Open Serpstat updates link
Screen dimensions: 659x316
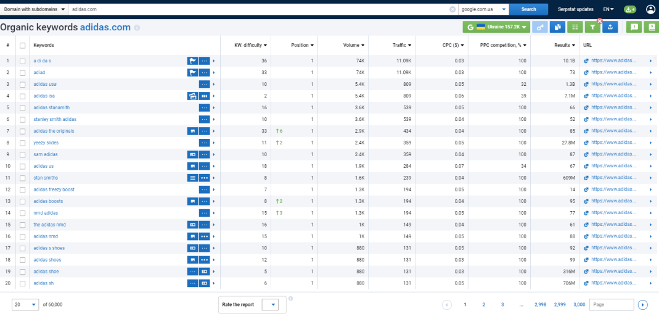575,9
